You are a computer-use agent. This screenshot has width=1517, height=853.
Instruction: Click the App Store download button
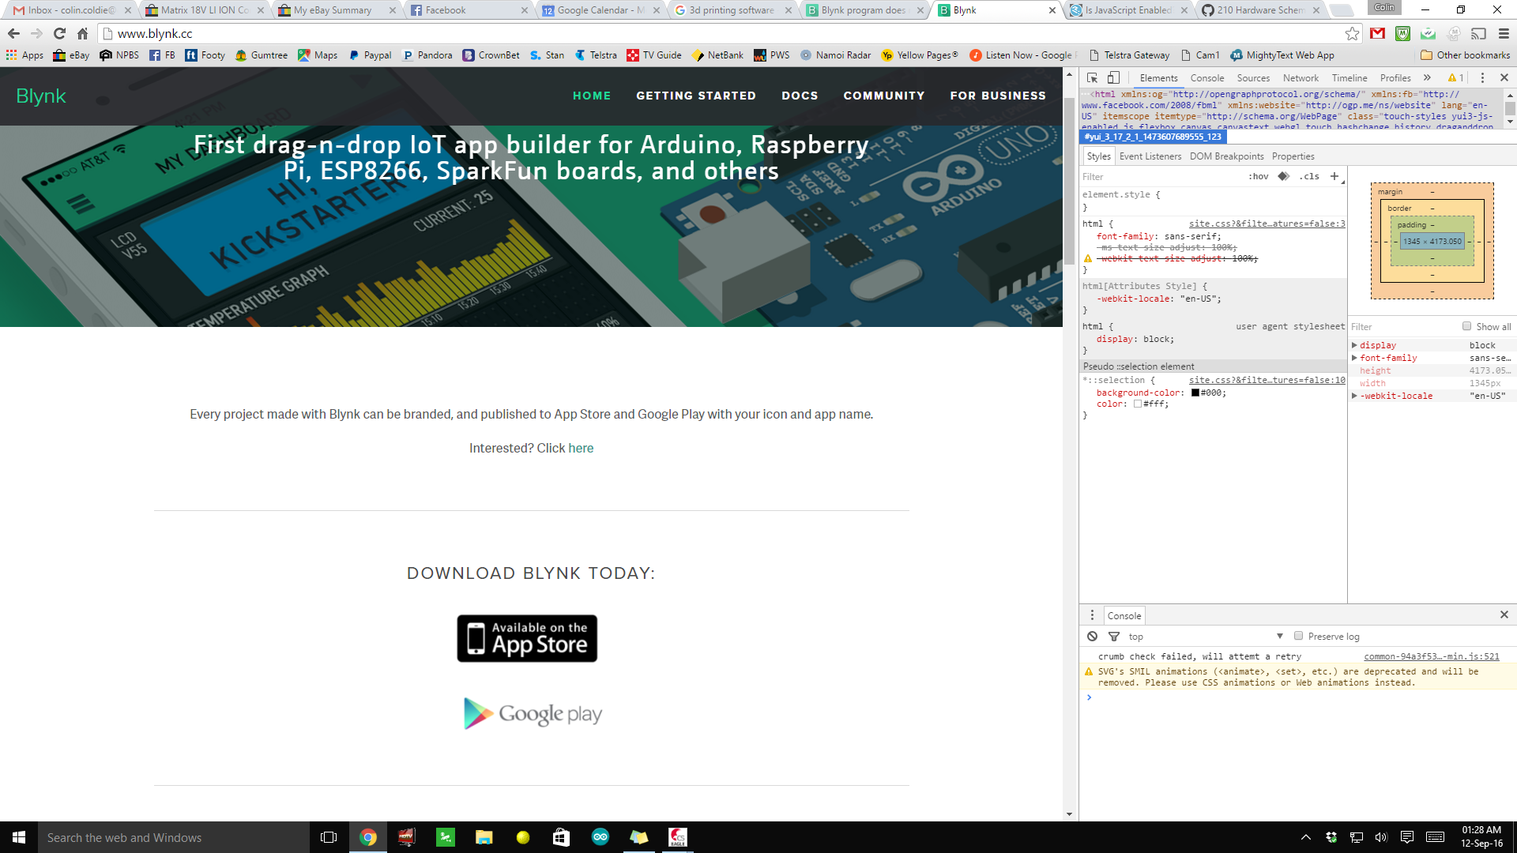point(527,638)
